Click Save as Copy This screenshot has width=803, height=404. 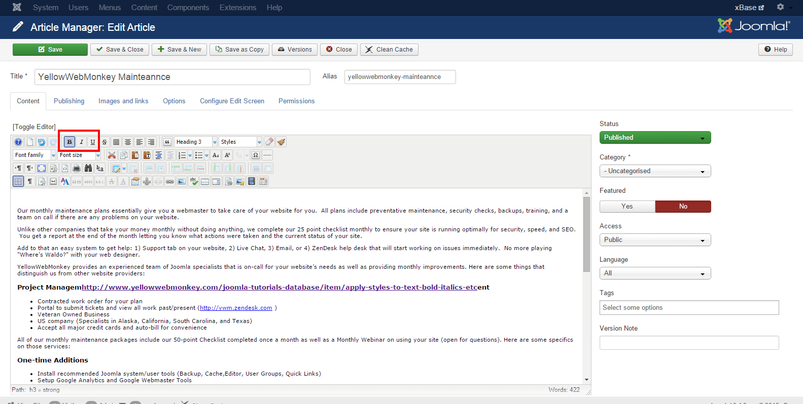(x=239, y=49)
